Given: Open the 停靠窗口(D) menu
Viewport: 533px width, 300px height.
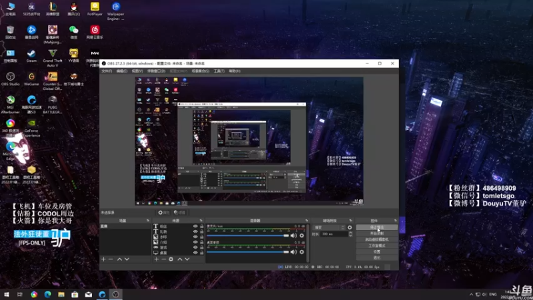Looking at the screenshot, I should [157, 71].
